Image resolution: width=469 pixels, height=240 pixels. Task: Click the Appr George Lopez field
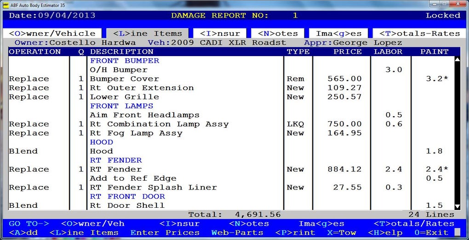[x=353, y=43]
